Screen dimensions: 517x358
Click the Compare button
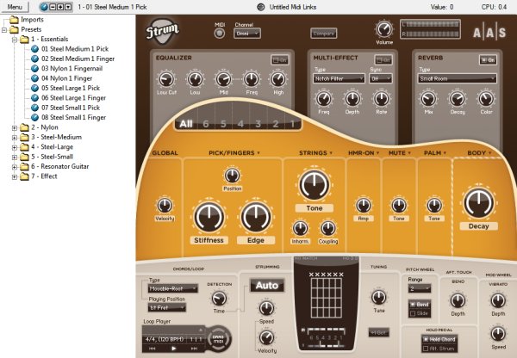point(323,34)
